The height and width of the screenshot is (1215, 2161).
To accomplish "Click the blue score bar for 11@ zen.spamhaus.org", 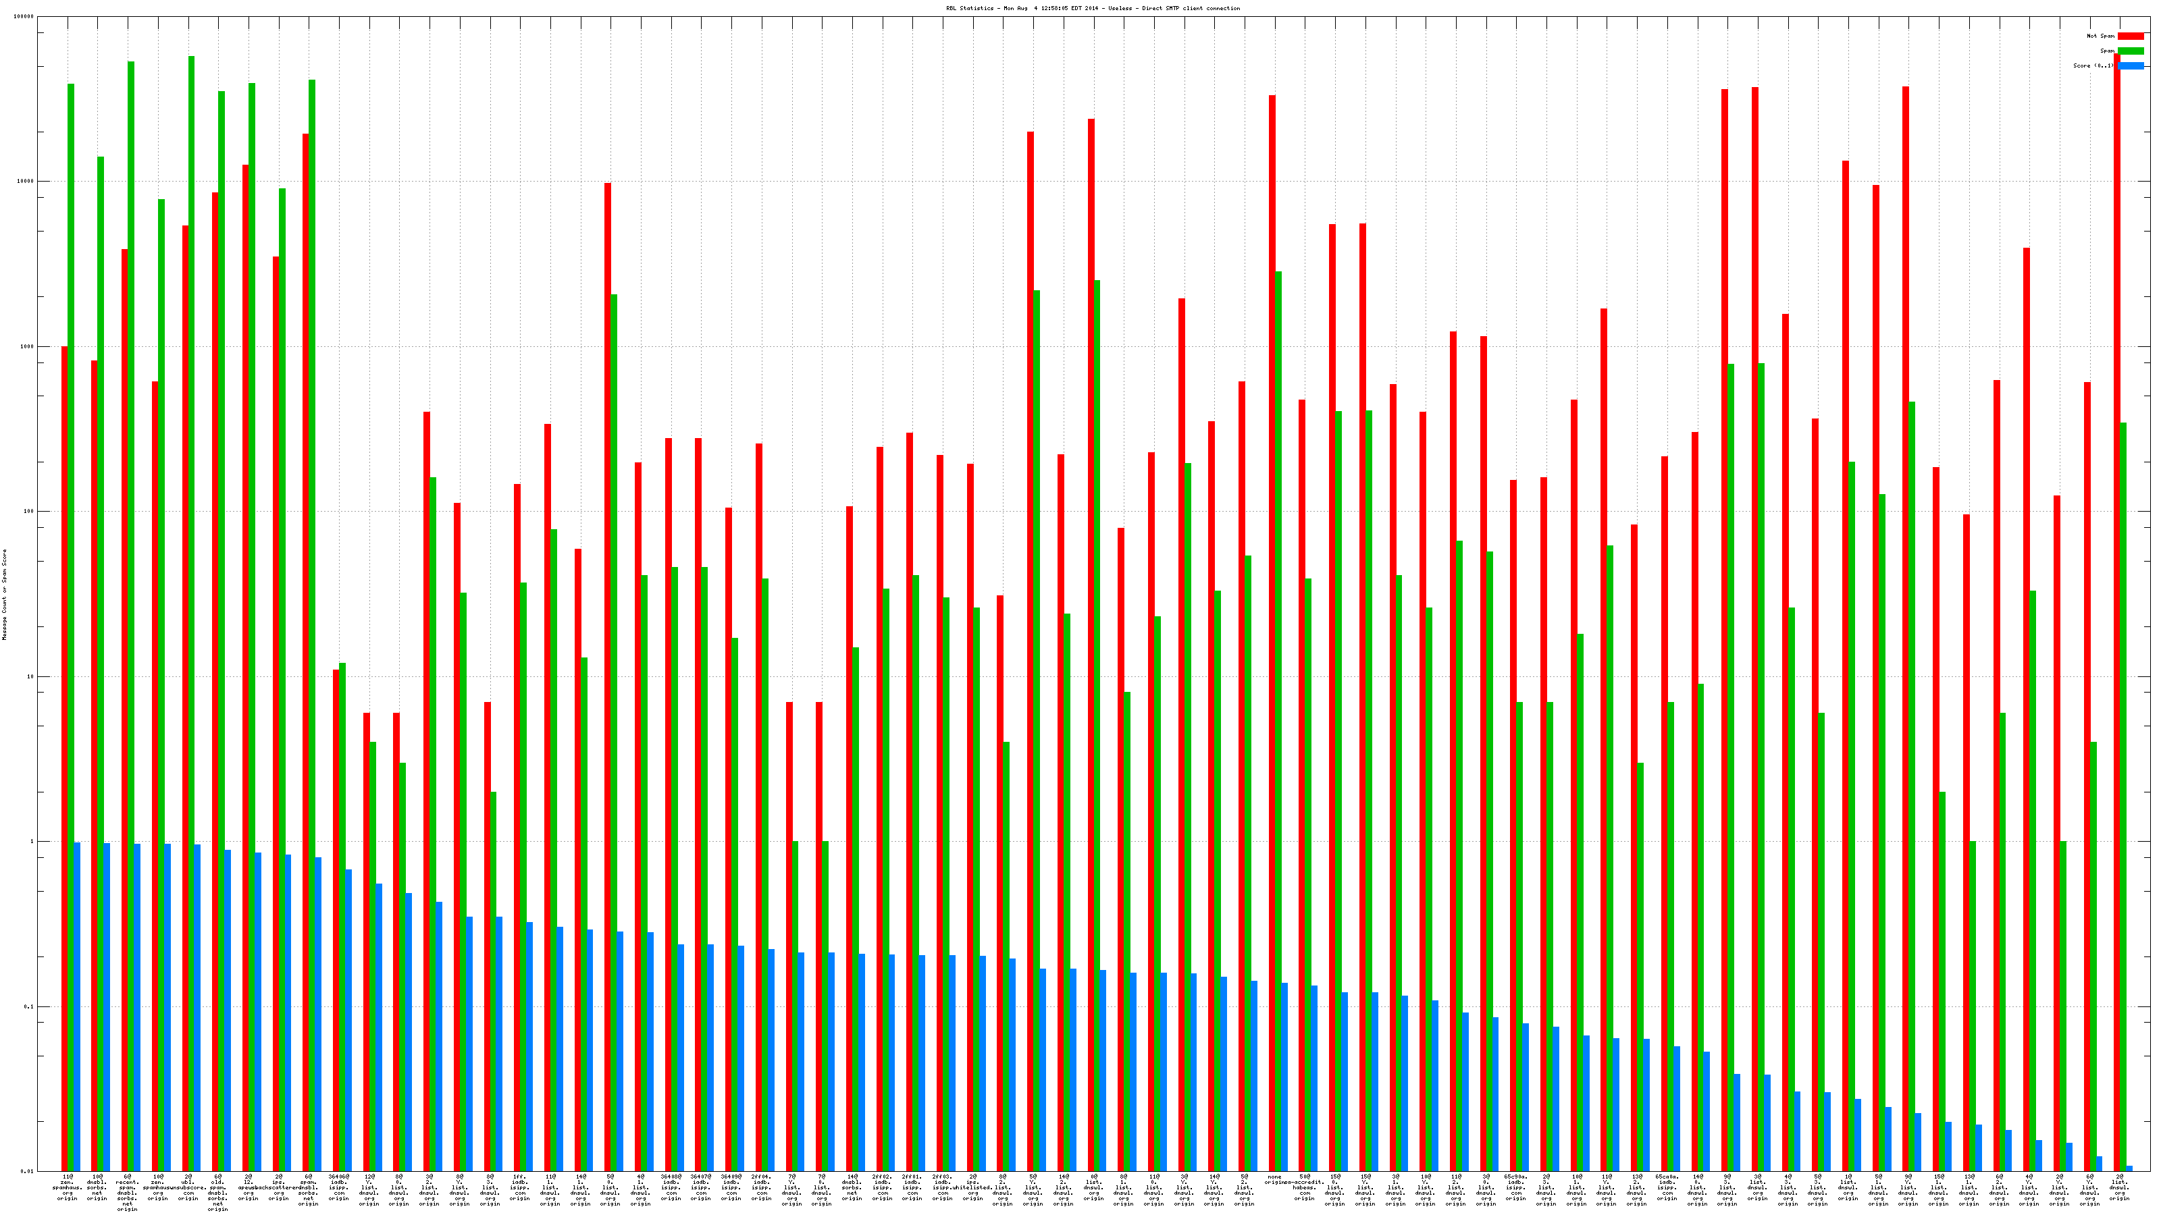I will tap(77, 1006).
